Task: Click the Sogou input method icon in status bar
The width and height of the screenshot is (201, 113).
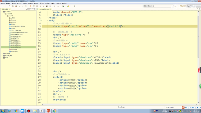Action: coord(183,107)
